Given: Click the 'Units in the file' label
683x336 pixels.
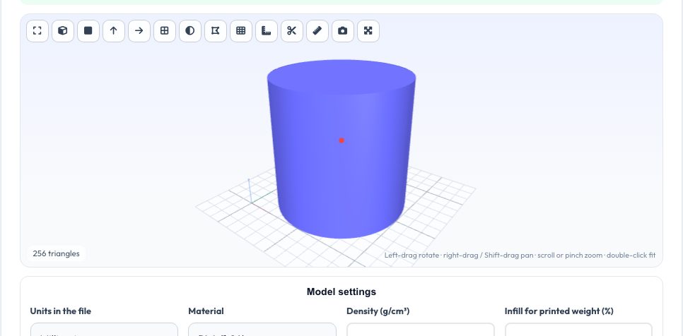Looking at the screenshot, I should pyautogui.click(x=61, y=311).
